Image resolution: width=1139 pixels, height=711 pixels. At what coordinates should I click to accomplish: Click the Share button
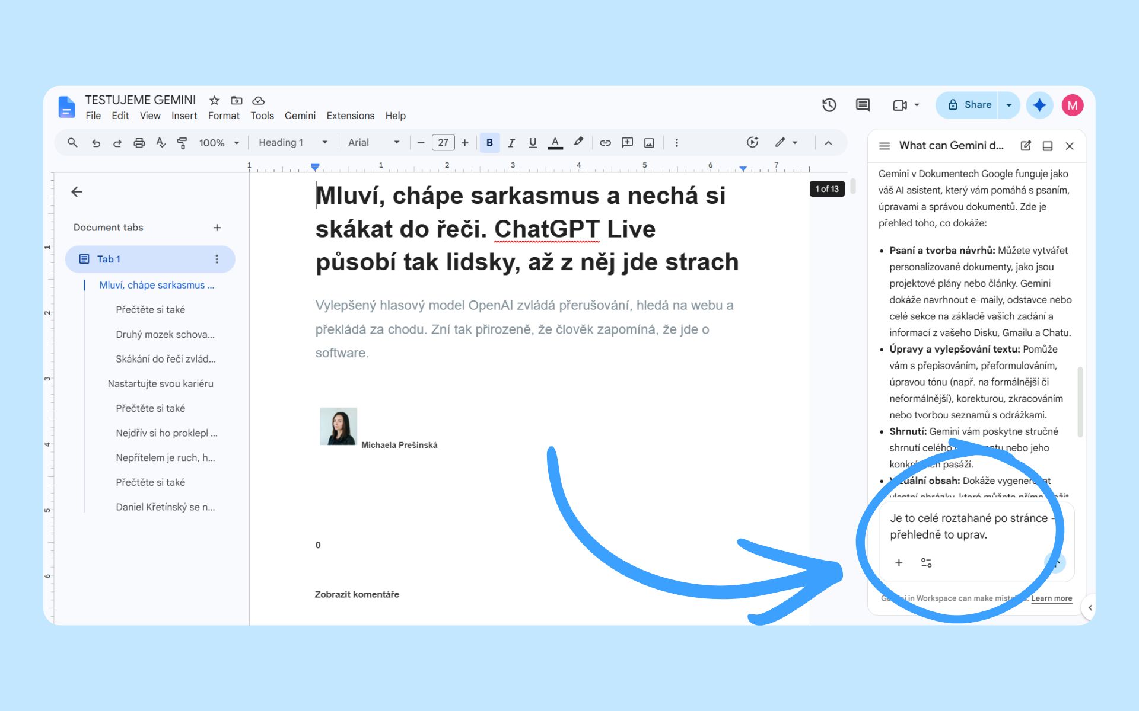[968, 105]
